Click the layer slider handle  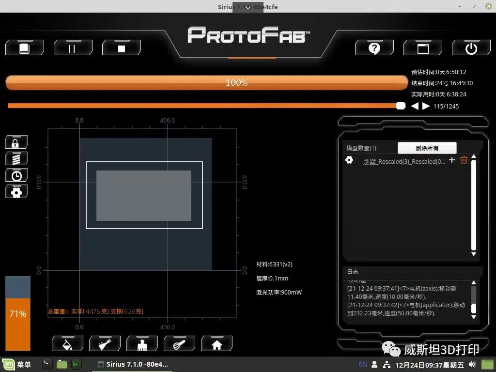pyautogui.click(x=401, y=106)
